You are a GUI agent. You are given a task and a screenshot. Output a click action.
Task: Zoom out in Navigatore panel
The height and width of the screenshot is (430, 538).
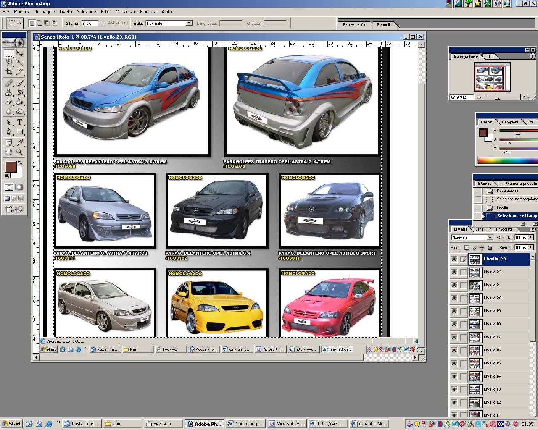coord(479,97)
